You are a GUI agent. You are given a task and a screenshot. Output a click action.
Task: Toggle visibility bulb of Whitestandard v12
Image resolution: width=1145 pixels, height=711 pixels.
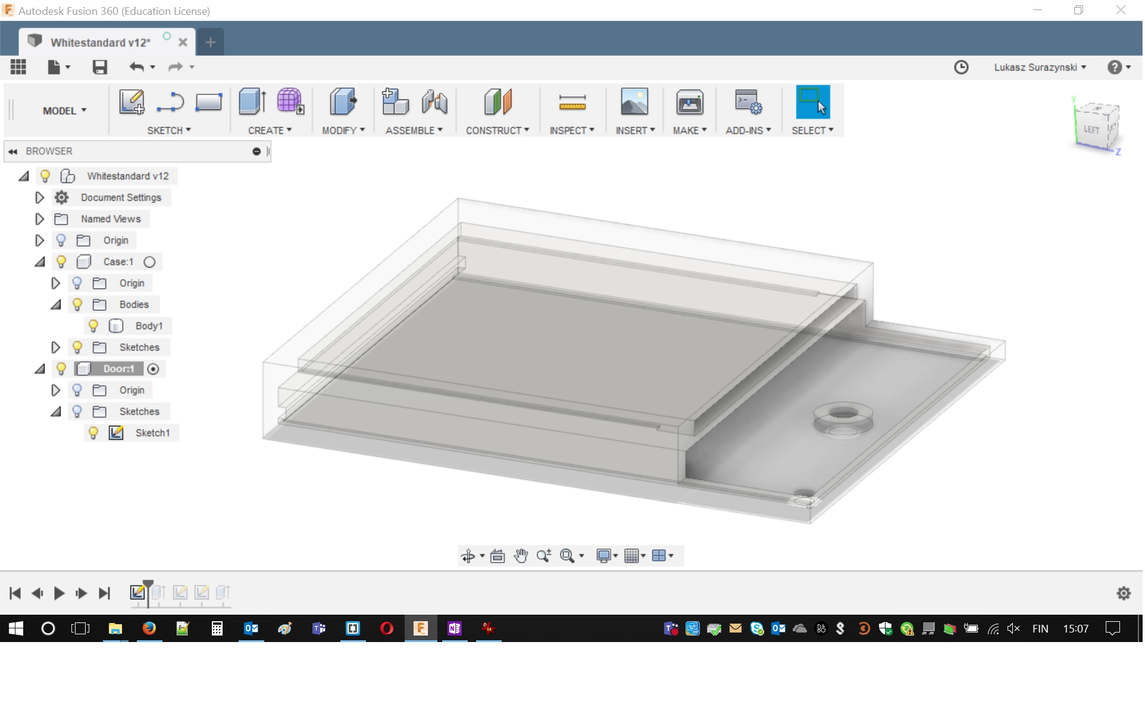[45, 177]
